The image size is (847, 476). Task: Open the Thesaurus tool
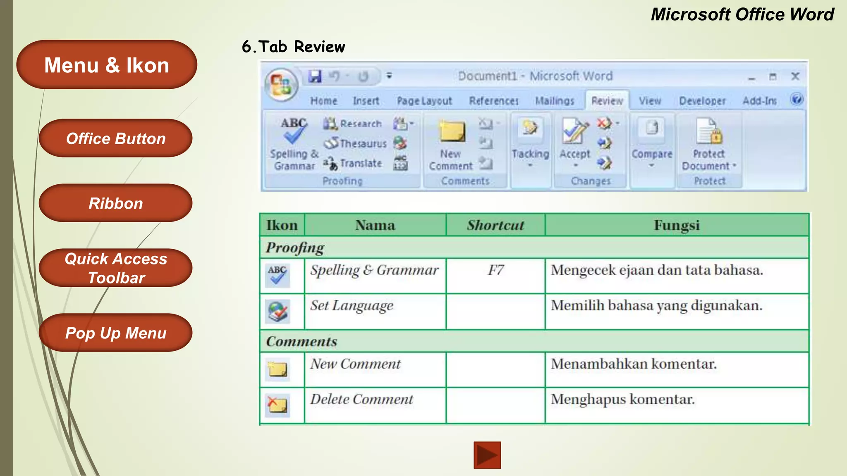(355, 143)
